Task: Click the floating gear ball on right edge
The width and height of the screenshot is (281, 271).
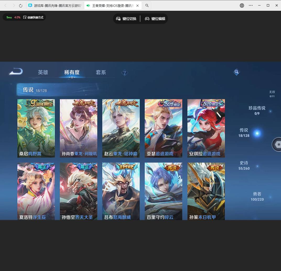Action: coord(277,144)
